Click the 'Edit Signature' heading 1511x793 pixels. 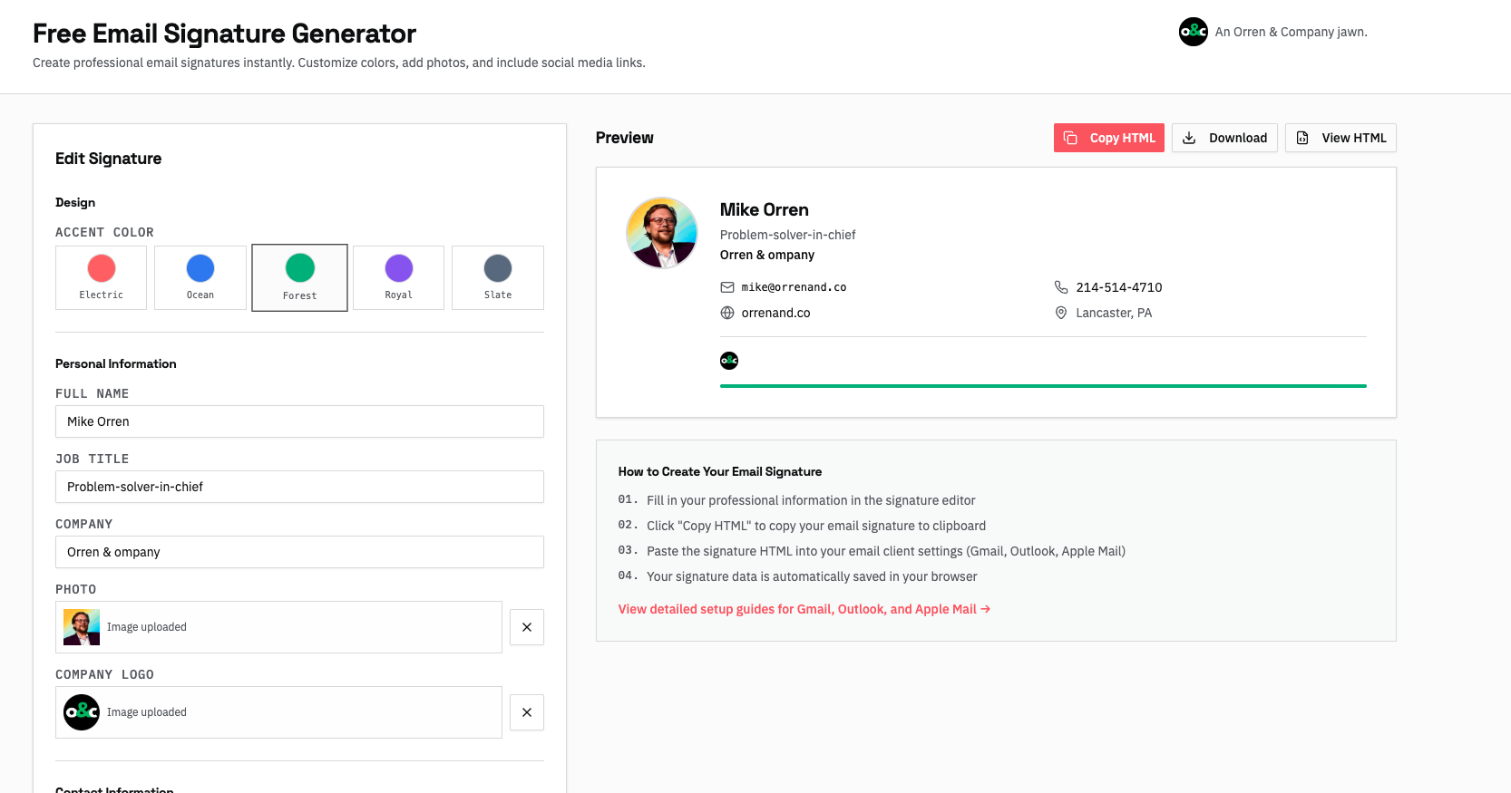pyautogui.click(x=109, y=159)
